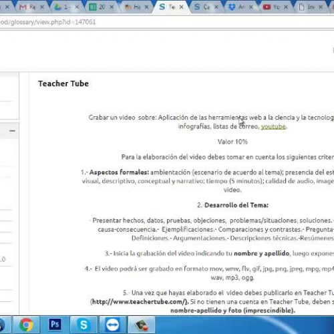Click the address bar showing glossary/view.php
The width and height of the screenshot is (334, 334).
pyautogui.click(x=167, y=22)
